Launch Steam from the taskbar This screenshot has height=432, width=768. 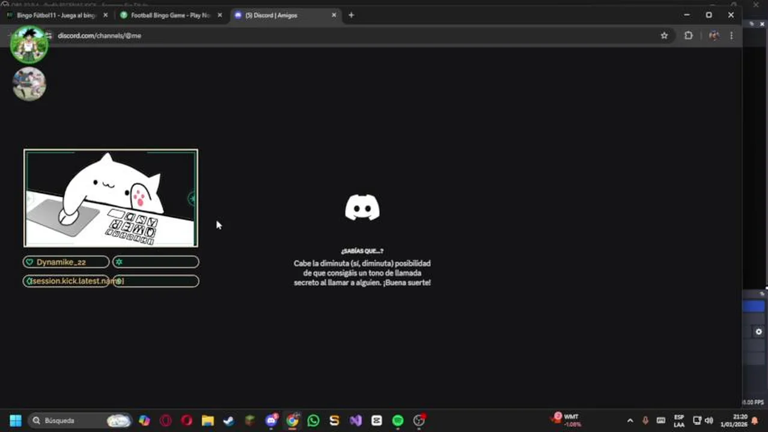(228, 421)
